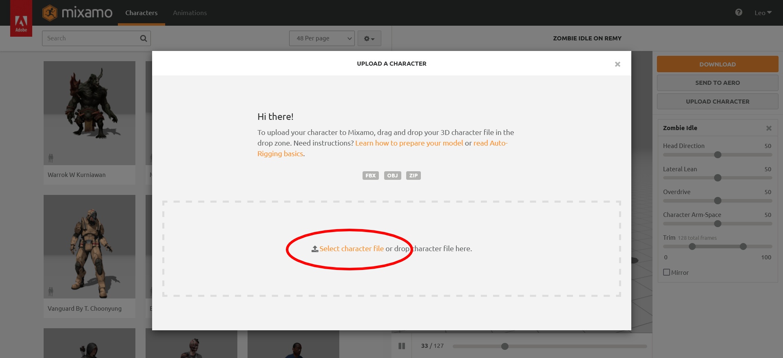Click the Download button
This screenshot has height=358, width=783.
(x=717, y=64)
